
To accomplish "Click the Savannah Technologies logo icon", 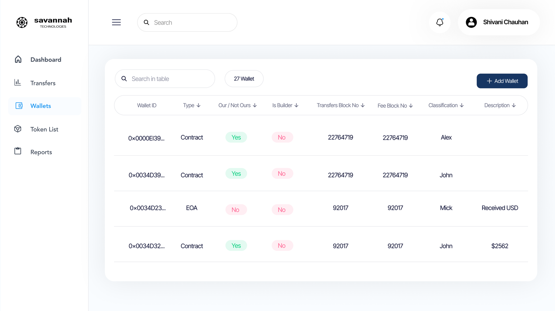I will [22, 23].
